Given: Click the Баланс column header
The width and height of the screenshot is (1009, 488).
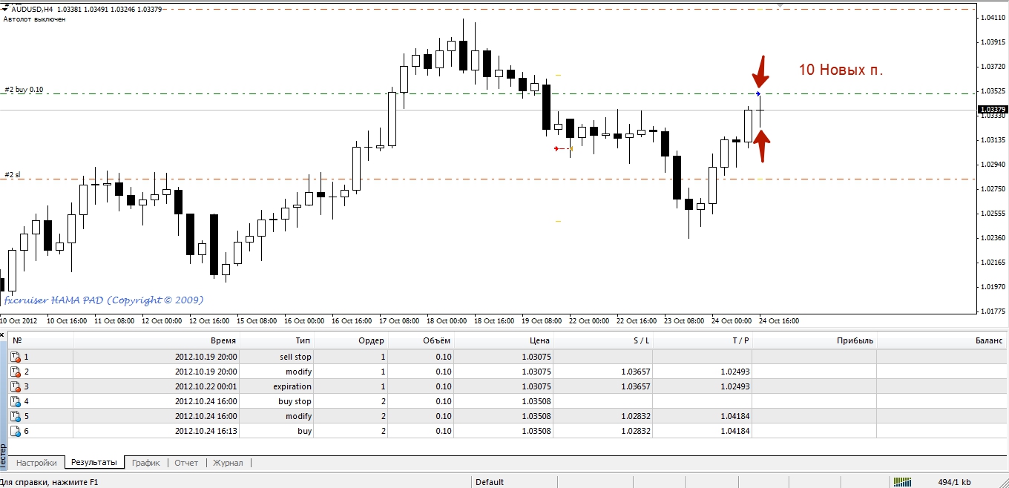Looking at the screenshot, I should point(942,340).
